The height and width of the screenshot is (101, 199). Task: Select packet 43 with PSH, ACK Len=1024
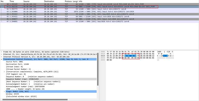pos(100,12)
